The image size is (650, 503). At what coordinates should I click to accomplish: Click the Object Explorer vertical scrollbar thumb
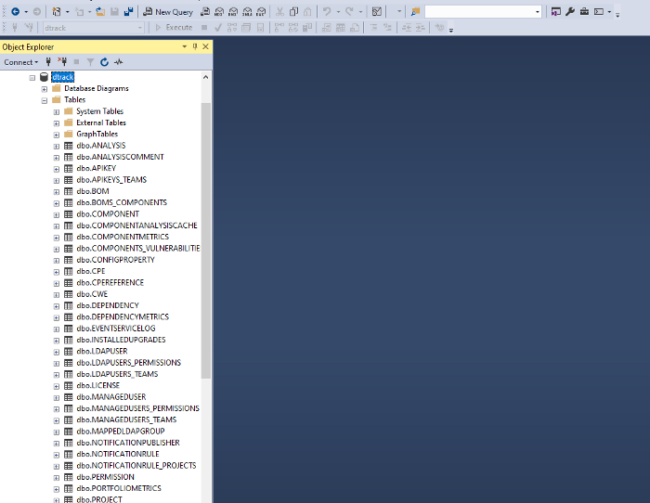[x=205, y=240]
